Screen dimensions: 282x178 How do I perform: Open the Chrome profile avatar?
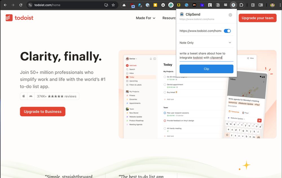pos(272,5)
